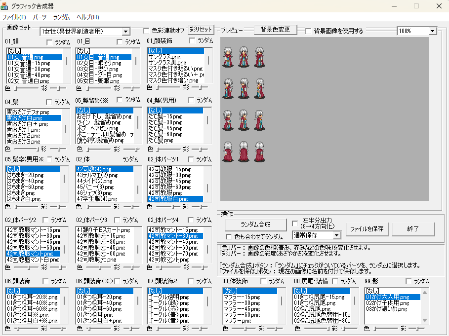
Task: Choose 02かげ子供用.png in the 99_影 list
Action: point(388,303)
